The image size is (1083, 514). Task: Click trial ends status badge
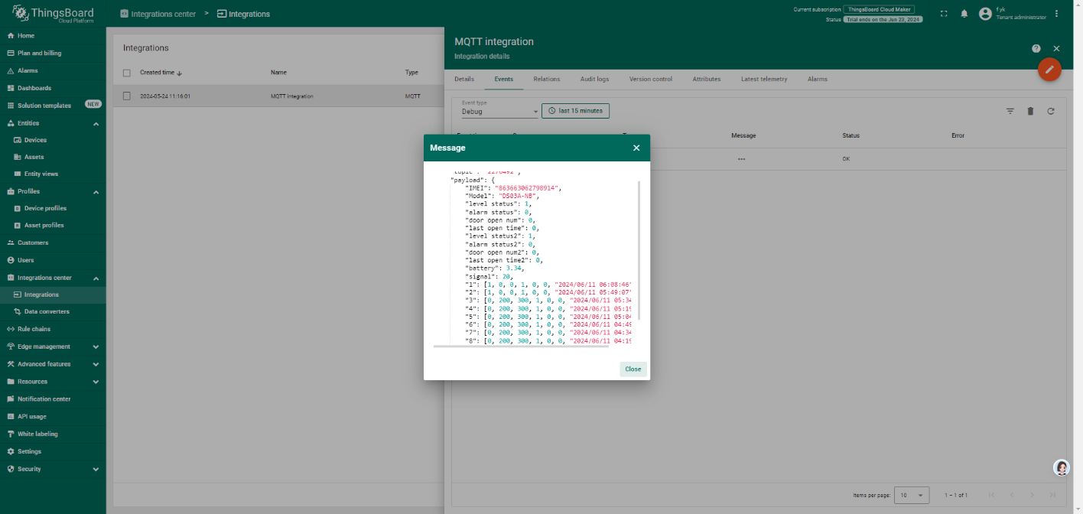[883, 19]
